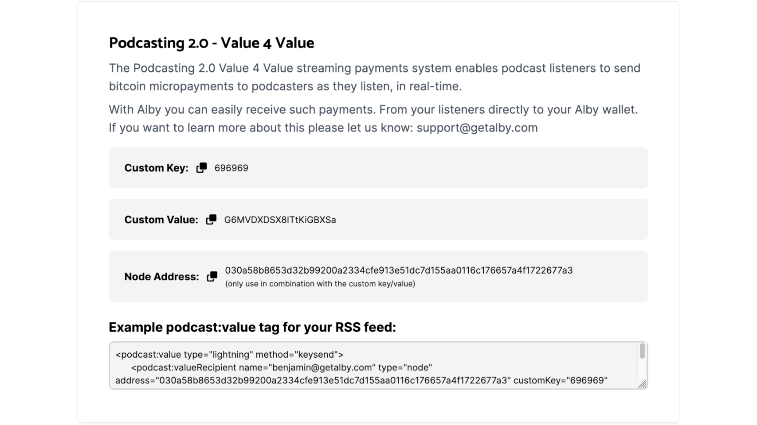Copy the Node Address
The width and height of the screenshot is (757, 425).
(x=212, y=276)
